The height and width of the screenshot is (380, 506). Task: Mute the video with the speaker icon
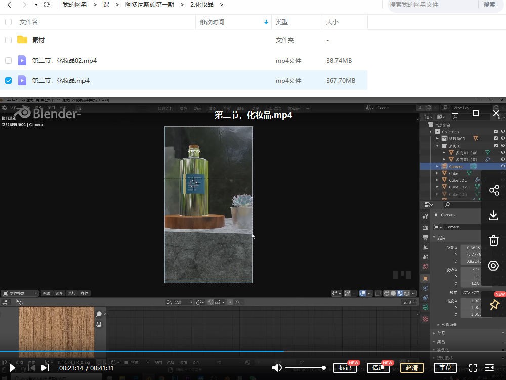(278, 368)
